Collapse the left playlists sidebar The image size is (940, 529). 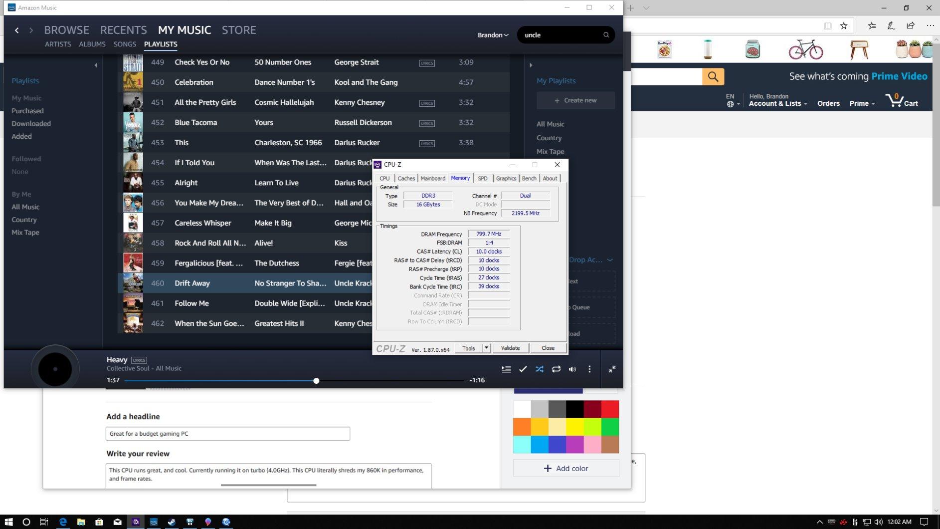[x=96, y=65]
